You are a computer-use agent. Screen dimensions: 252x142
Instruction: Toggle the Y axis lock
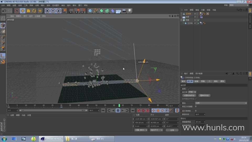click(53, 11)
